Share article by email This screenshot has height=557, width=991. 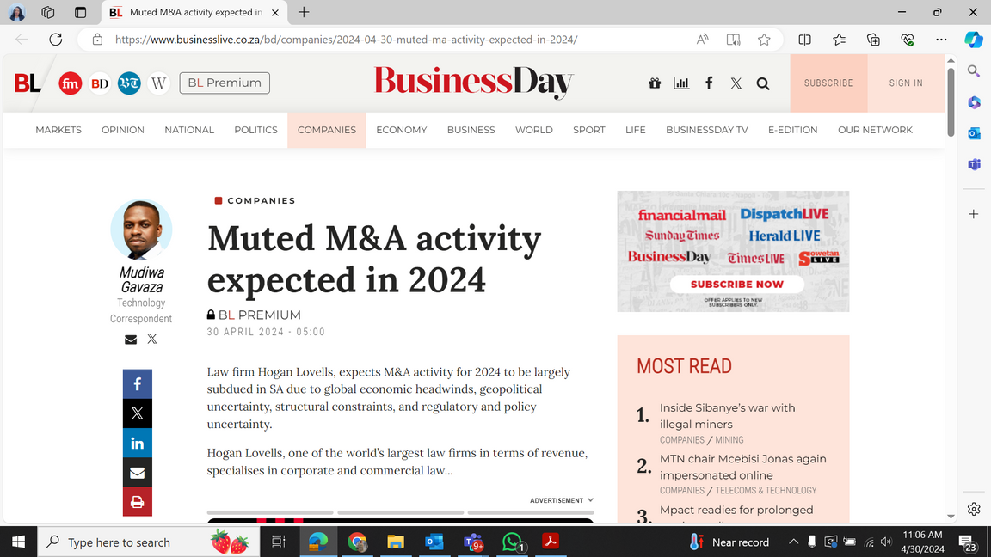(x=137, y=473)
